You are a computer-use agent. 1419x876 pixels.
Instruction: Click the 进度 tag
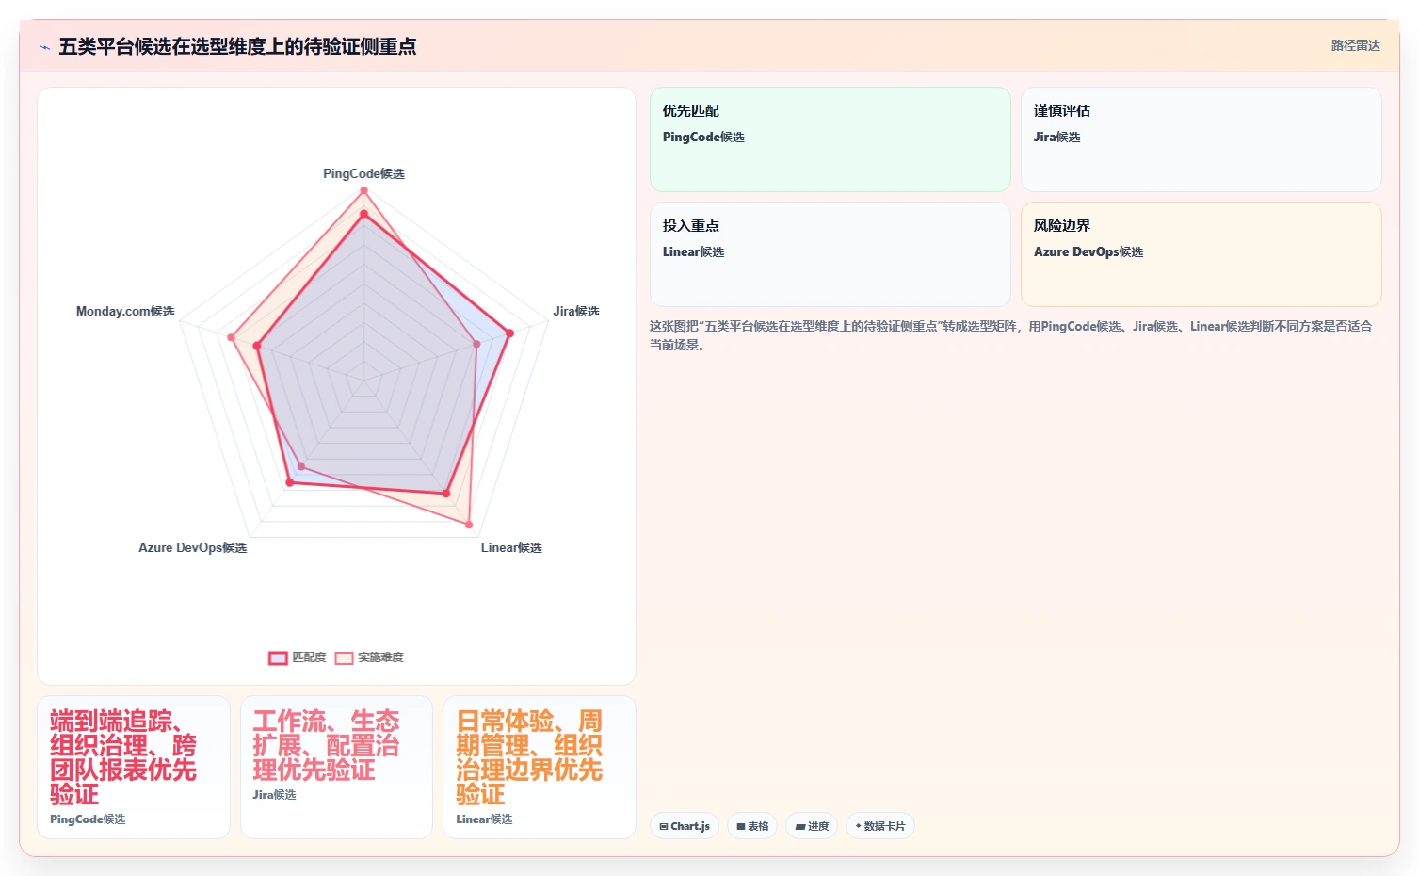coord(812,826)
